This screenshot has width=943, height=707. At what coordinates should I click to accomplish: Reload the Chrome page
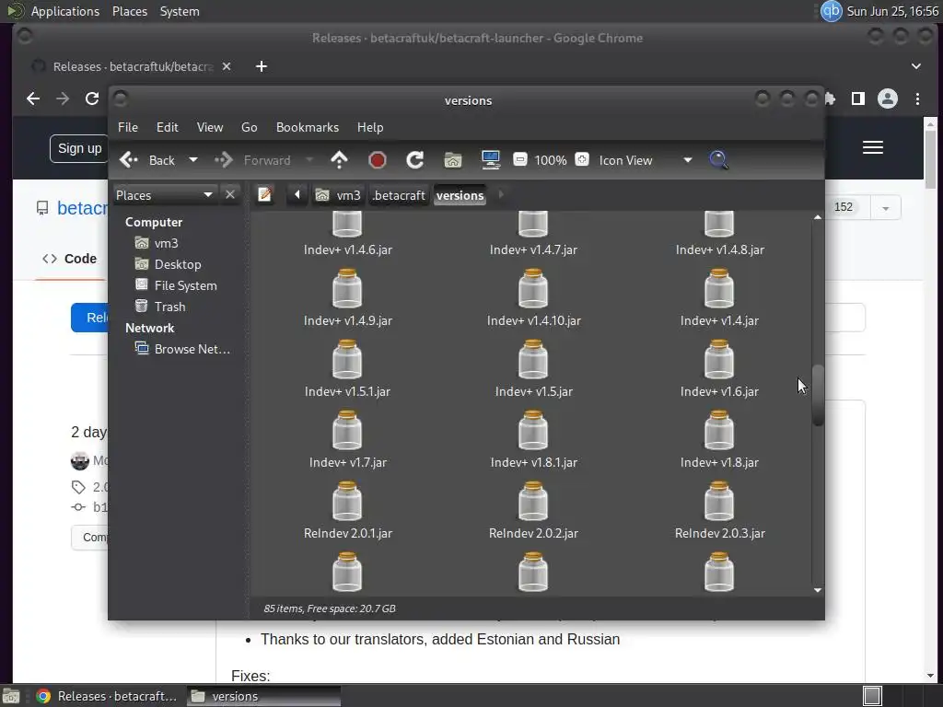point(91,98)
